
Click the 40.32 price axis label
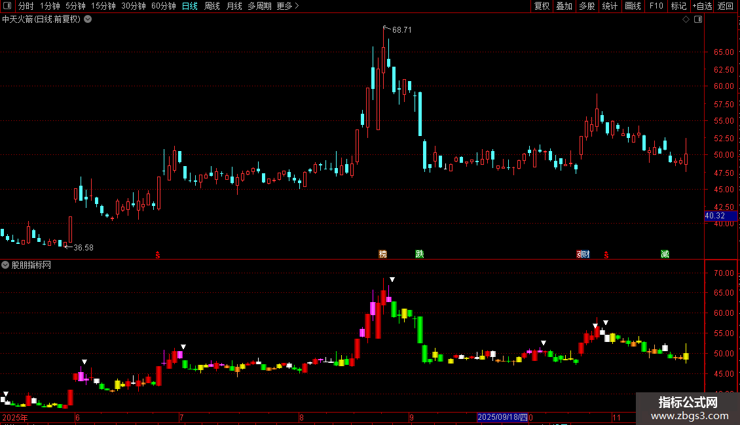[x=720, y=216]
